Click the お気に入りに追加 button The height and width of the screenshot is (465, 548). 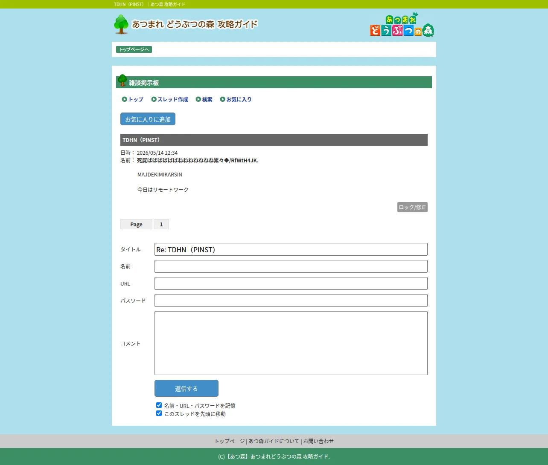click(x=148, y=119)
